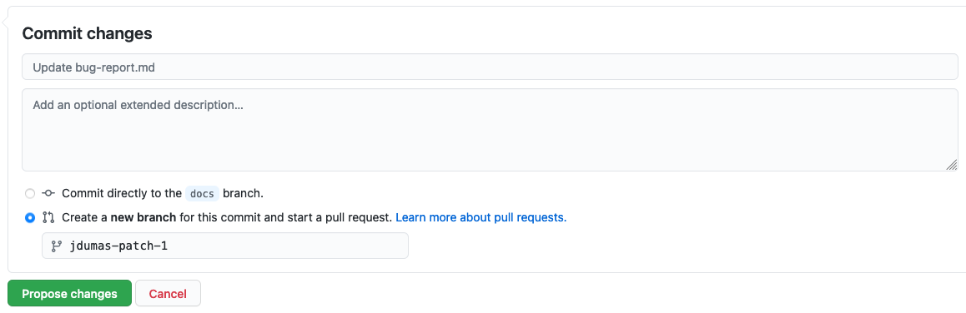This screenshot has width=966, height=313.
Task: Click the git commit icon beside "Commit directly"
Action: click(48, 194)
